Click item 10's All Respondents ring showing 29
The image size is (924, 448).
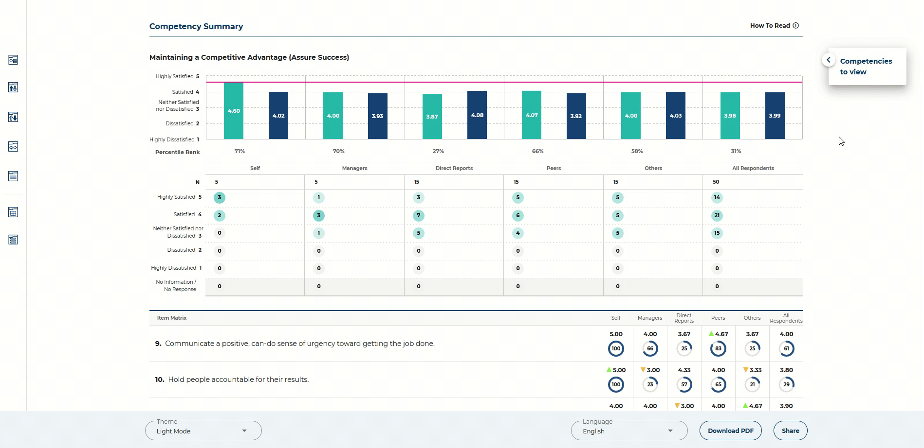(786, 384)
